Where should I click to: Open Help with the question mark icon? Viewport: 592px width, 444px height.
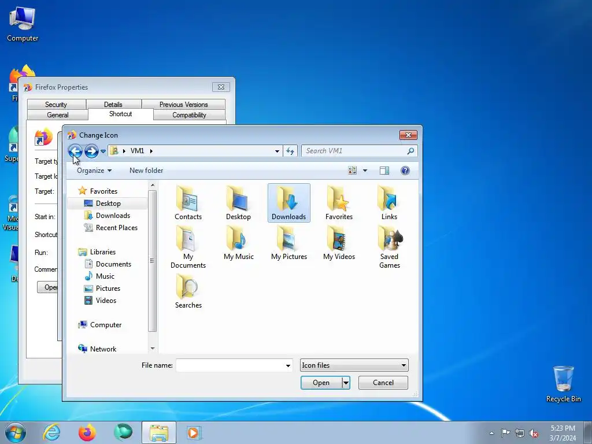(405, 171)
